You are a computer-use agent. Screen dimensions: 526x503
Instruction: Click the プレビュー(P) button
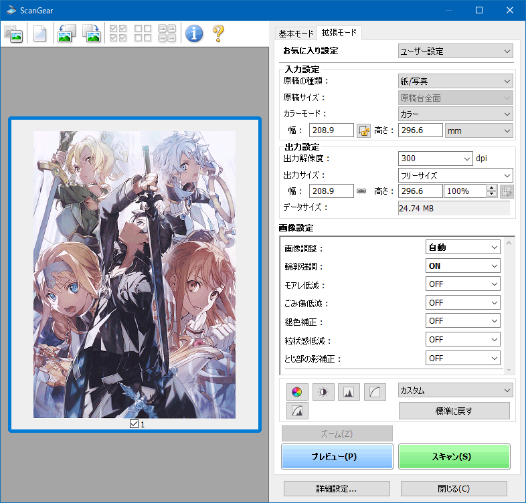(x=337, y=456)
